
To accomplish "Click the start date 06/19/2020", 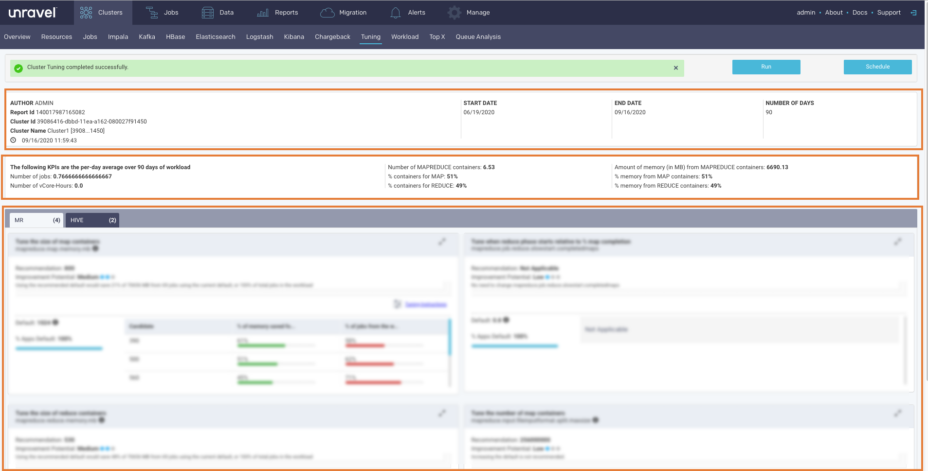I will (x=479, y=112).
